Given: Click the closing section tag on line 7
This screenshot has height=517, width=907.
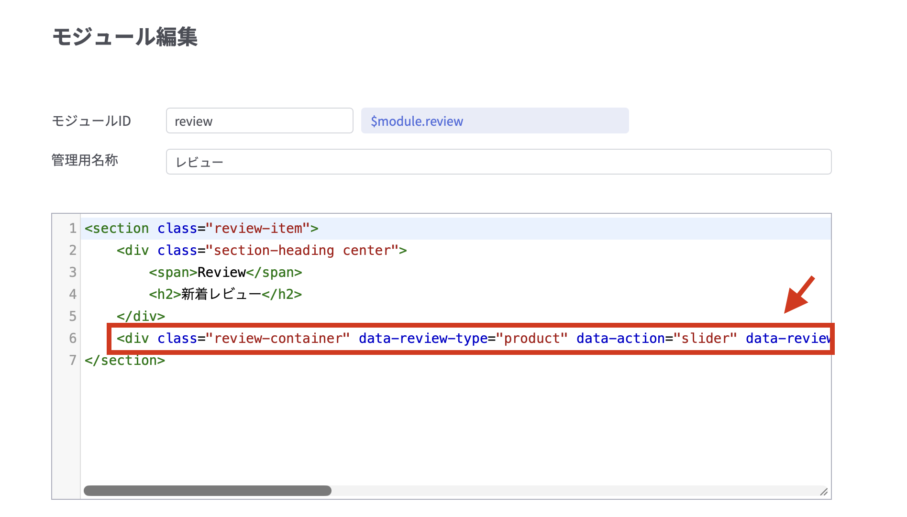Looking at the screenshot, I should click(x=125, y=361).
